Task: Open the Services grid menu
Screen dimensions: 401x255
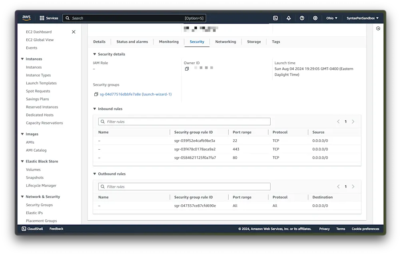Action: pyautogui.click(x=49, y=18)
